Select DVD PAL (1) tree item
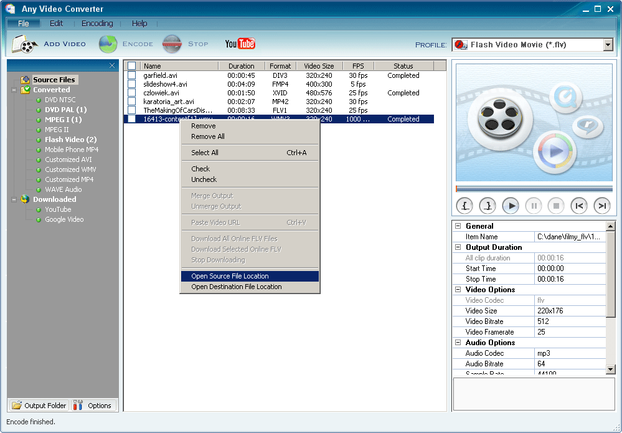Image resolution: width=622 pixels, height=433 pixels. point(65,110)
